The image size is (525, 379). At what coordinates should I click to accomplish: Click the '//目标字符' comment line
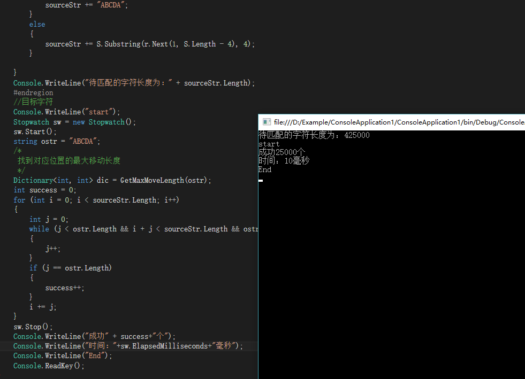tap(33, 102)
